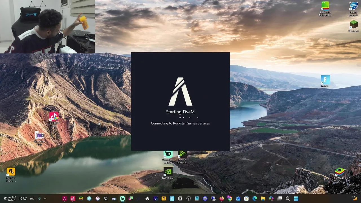The image size is (361, 203).
Task: Click "Connecting to Rockstar Games Services" status text
Action: pos(180,123)
